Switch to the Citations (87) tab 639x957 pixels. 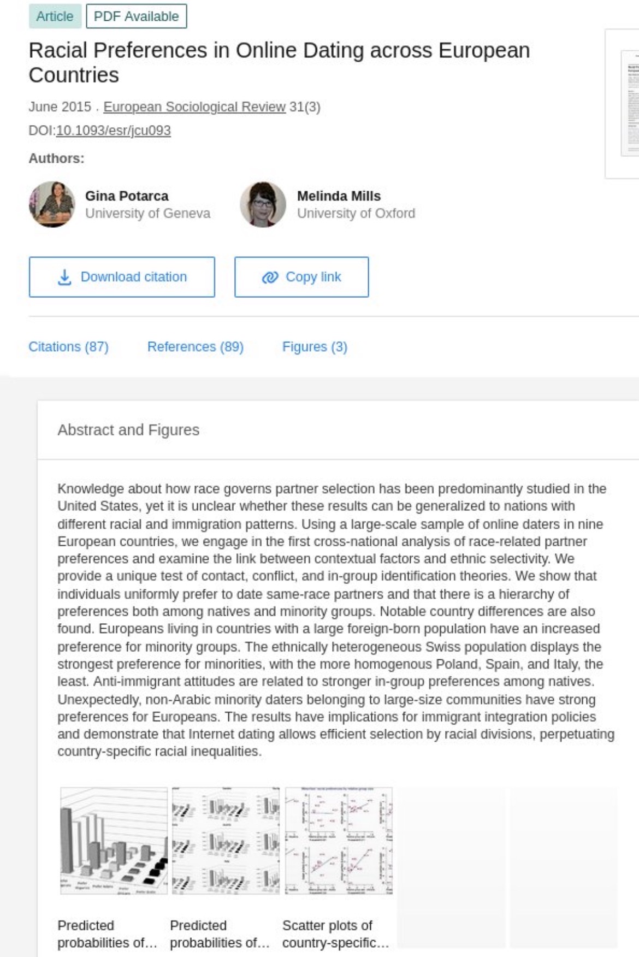point(68,347)
